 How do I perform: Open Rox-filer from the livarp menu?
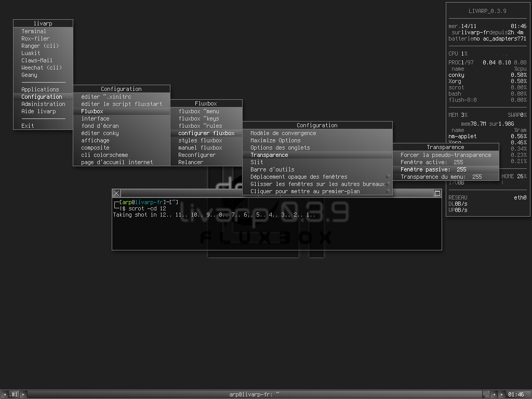click(x=43, y=38)
